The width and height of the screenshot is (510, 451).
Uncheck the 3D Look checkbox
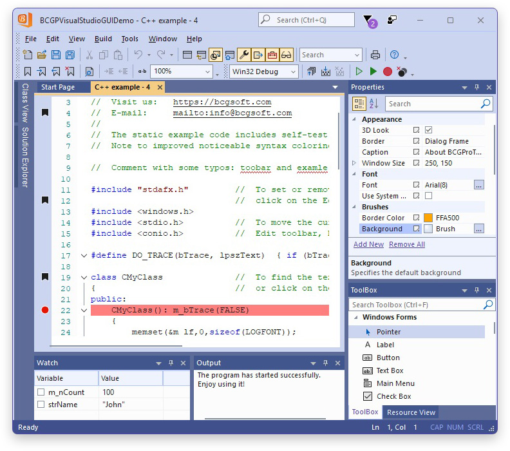[x=428, y=130]
